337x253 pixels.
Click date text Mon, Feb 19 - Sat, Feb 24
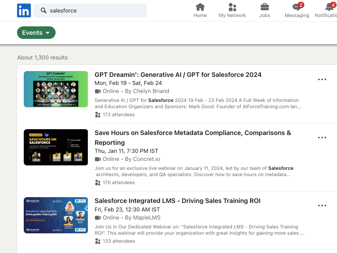tap(128, 83)
